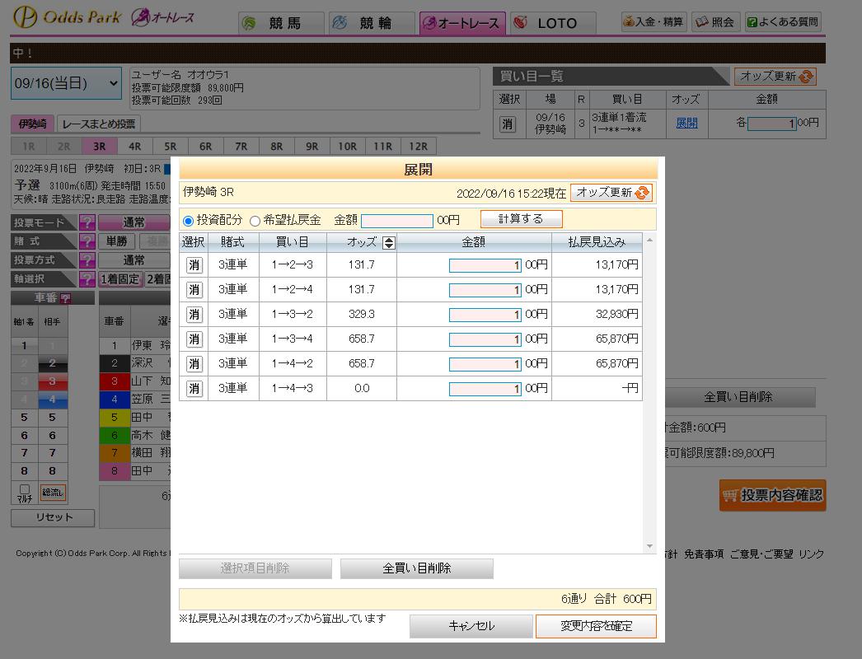
Task: Select axis number 5 in 軸1着 column
Action: click(24, 417)
